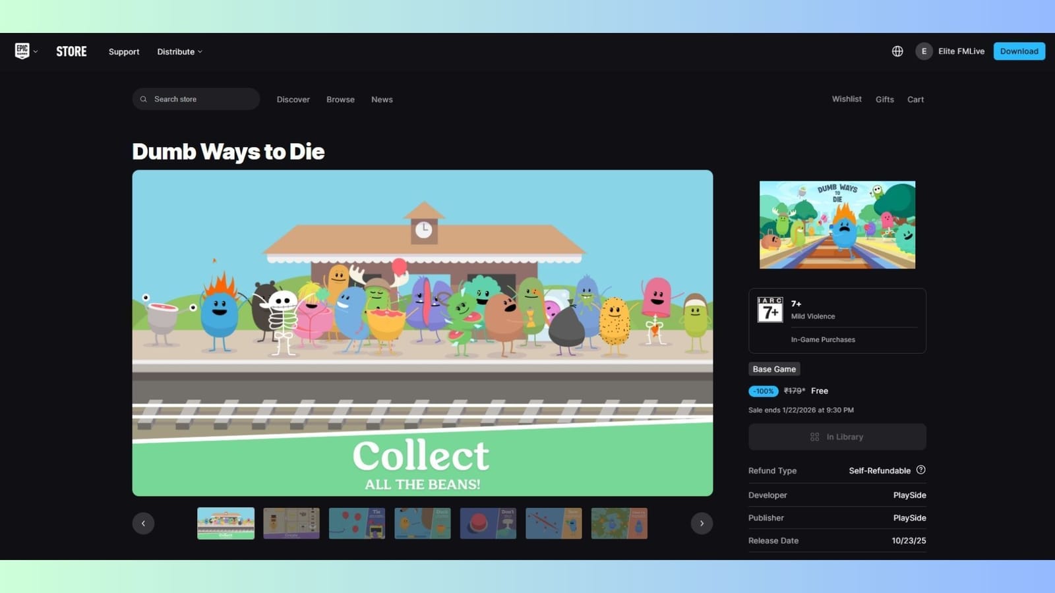Viewport: 1055px width, 593px height.
Task: Advance the carousel with the right arrow
Action: [x=702, y=522]
